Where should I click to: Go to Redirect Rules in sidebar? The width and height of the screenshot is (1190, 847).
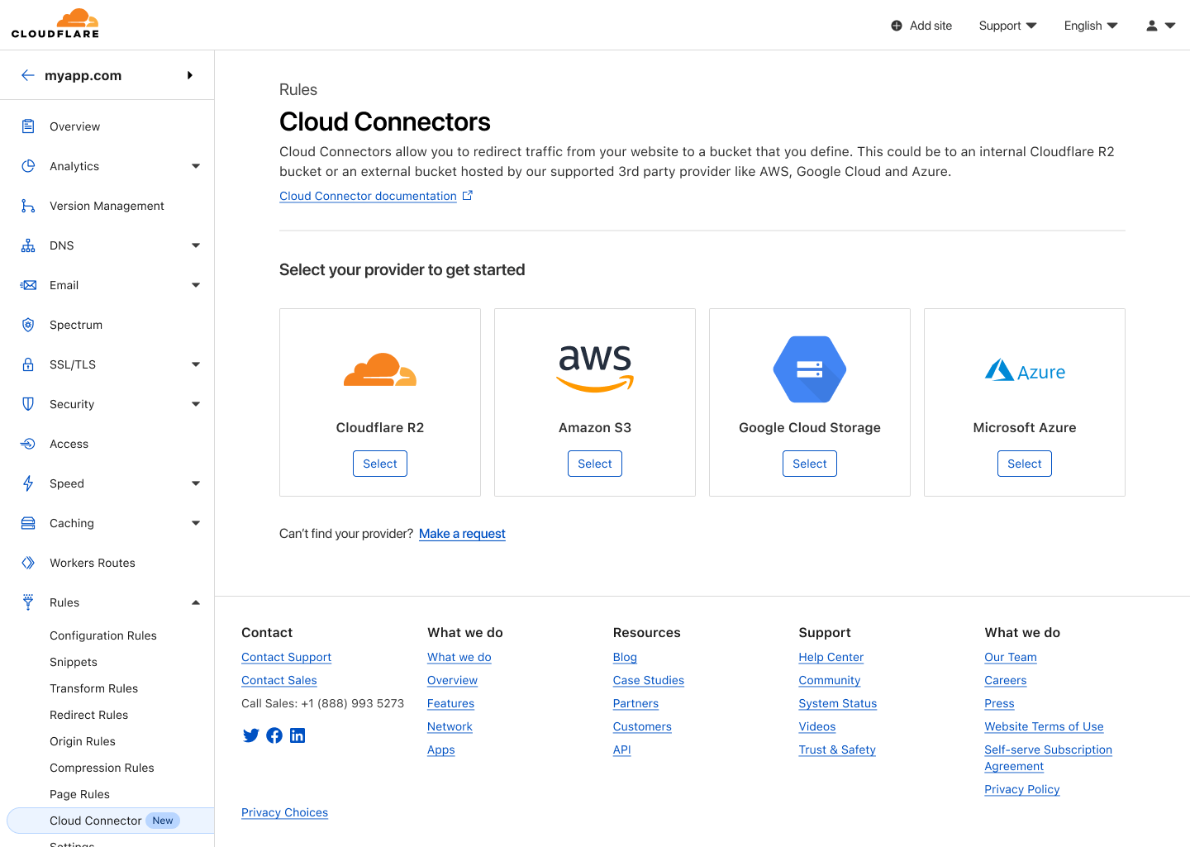[x=89, y=715]
